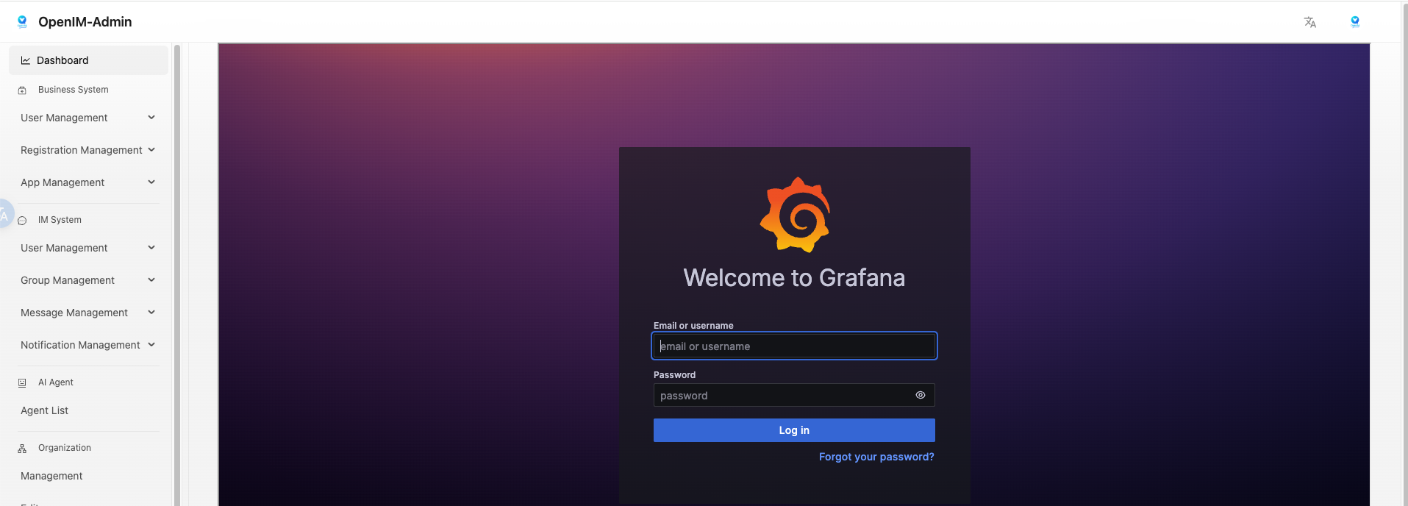This screenshot has height=506, width=1408.
Task: Click the "Password" field label
Action: tap(674, 375)
